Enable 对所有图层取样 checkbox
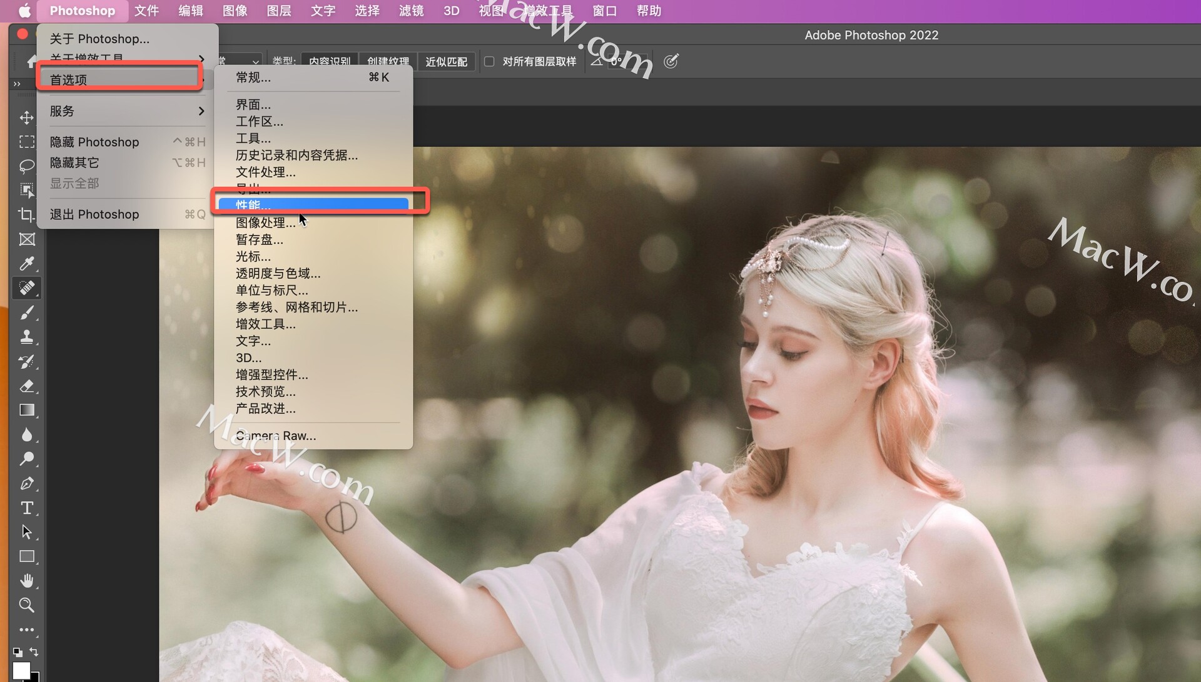 (x=489, y=61)
